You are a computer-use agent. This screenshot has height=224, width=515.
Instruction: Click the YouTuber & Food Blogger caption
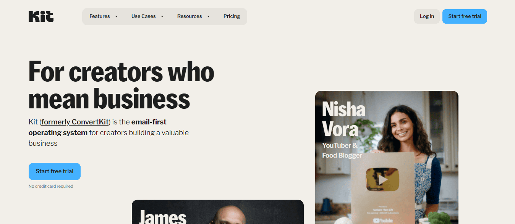click(342, 150)
